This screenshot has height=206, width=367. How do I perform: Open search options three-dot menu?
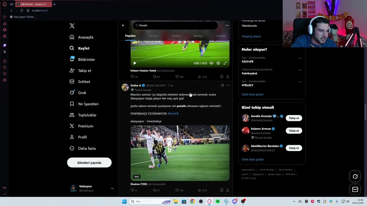click(x=227, y=25)
